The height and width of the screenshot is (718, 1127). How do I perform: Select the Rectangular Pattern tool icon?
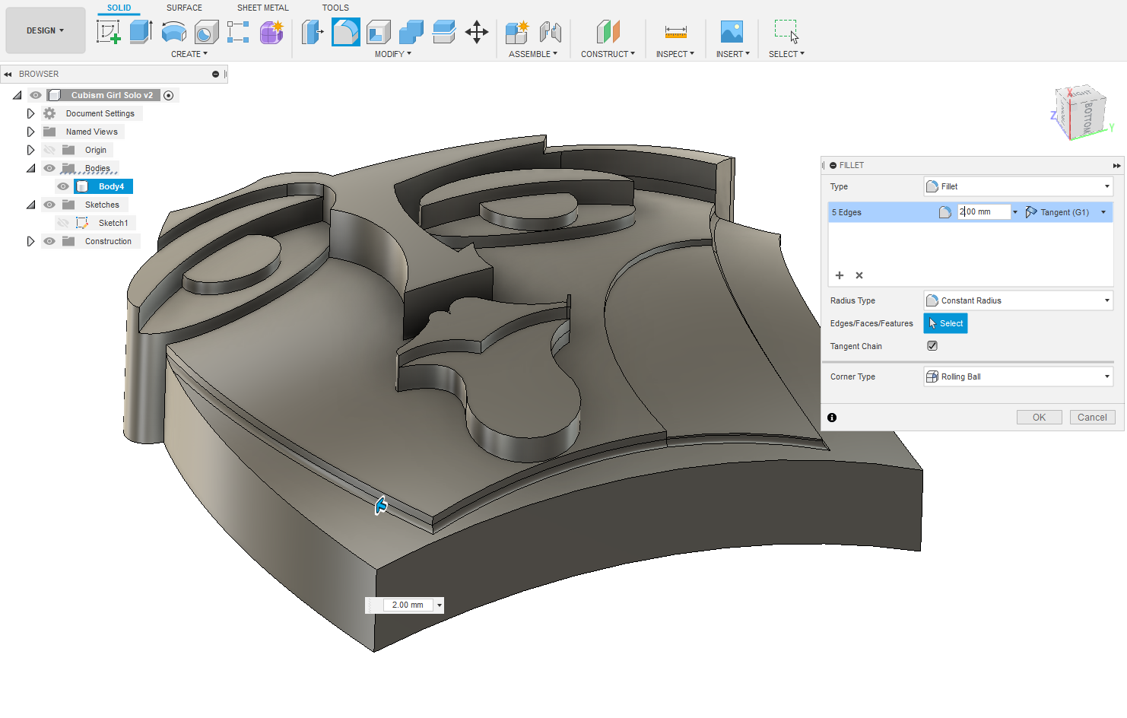[238, 32]
